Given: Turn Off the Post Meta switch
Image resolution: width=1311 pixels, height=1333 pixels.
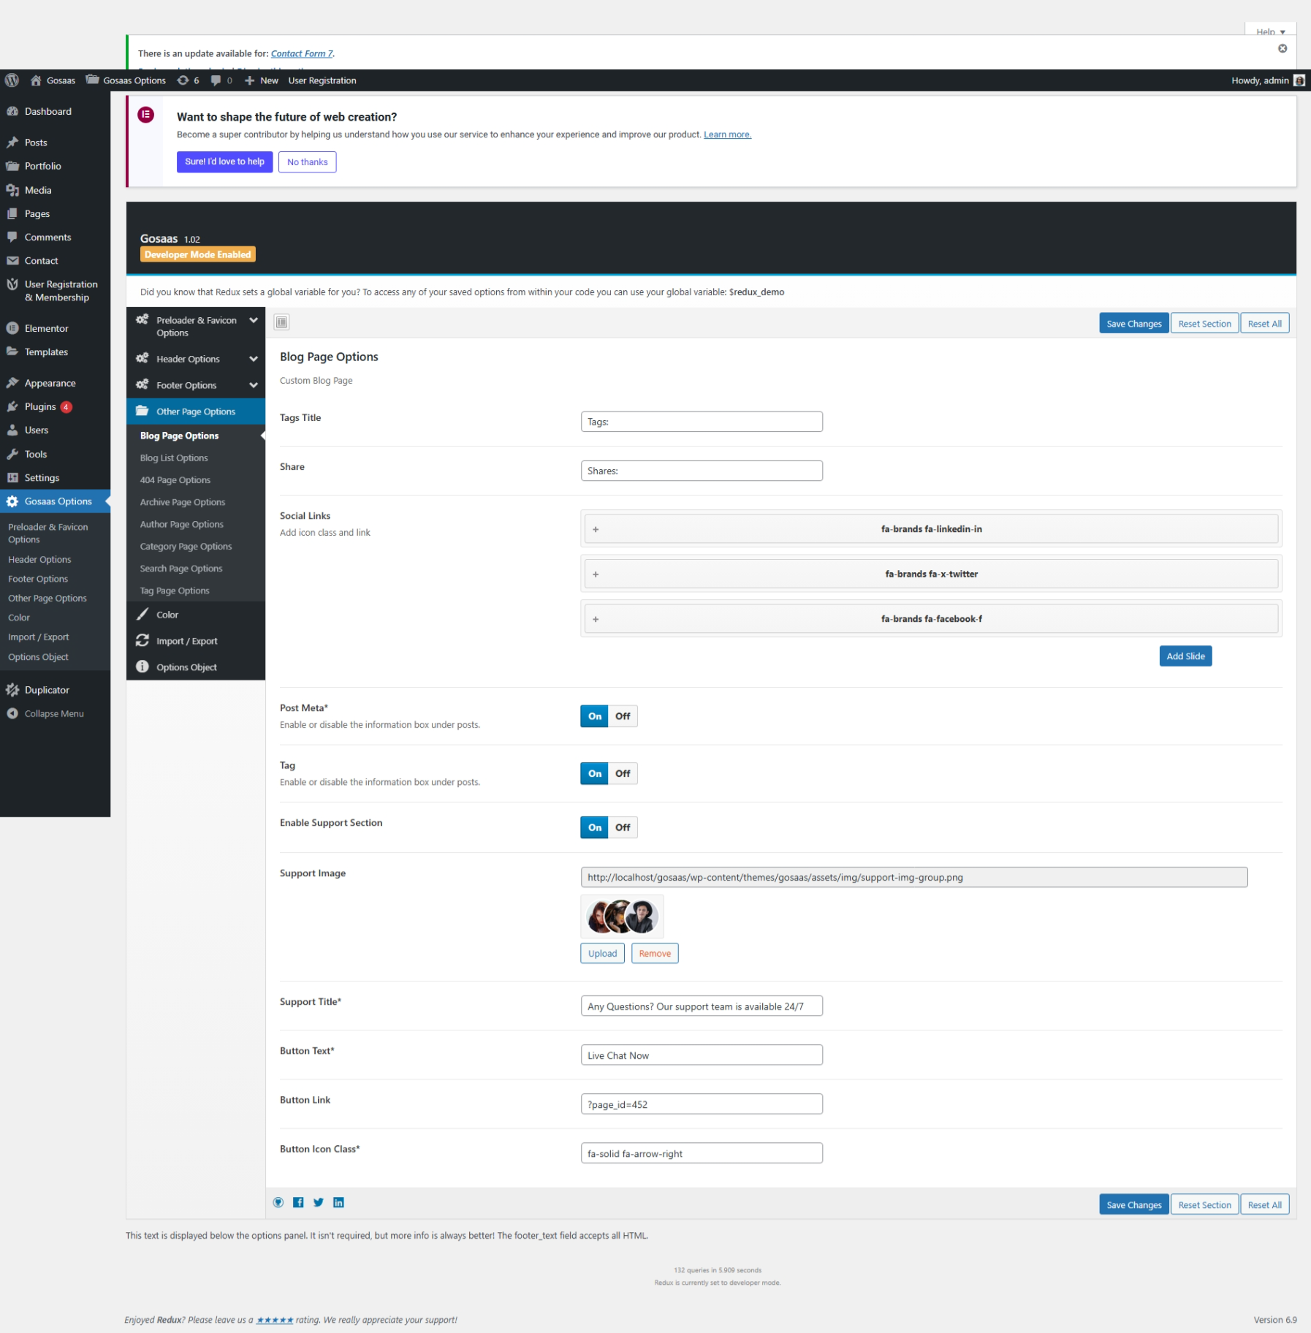Looking at the screenshot, I should [x=623, y=716].
